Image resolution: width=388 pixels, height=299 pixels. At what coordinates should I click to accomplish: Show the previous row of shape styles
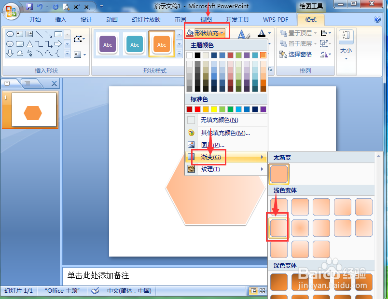pyautogui.click(x=180, y=35)
